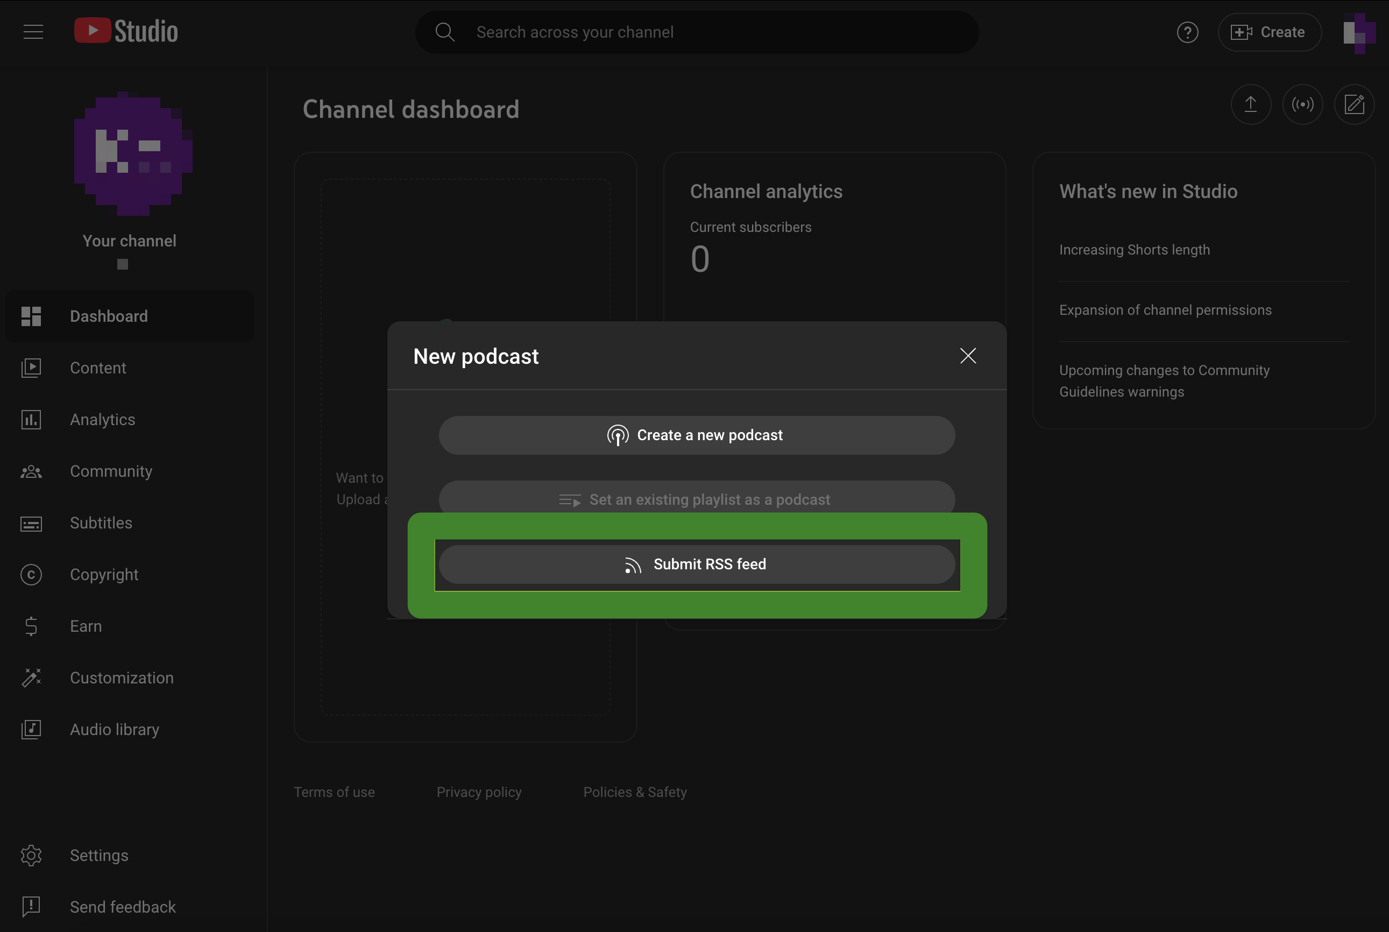Click the help question mark icon
This screenshot has height=932, width=1389.
click(1187, 32)
